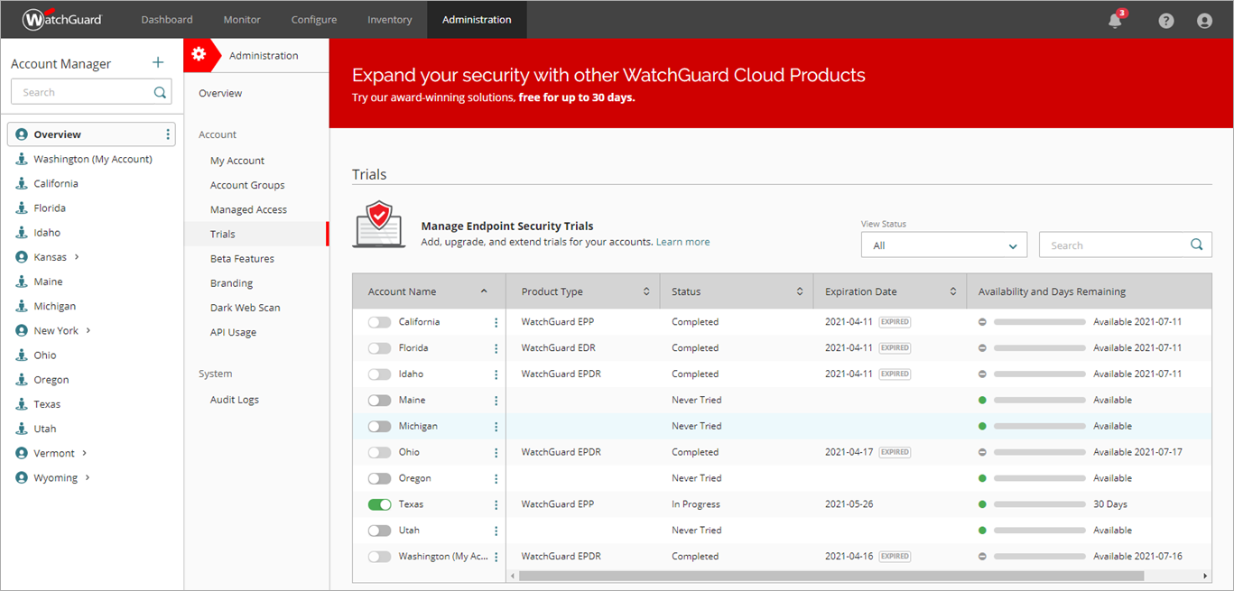
Task: Click the Learn more link
Action: [x=682, y=242]
